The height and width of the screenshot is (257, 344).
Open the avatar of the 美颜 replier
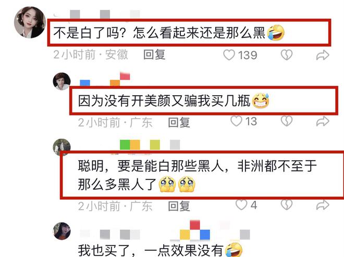coord(62,82)
